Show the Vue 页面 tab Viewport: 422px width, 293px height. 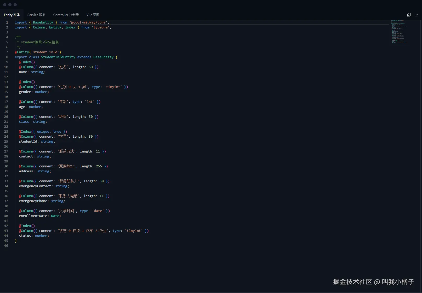click(x=93, y=15)
